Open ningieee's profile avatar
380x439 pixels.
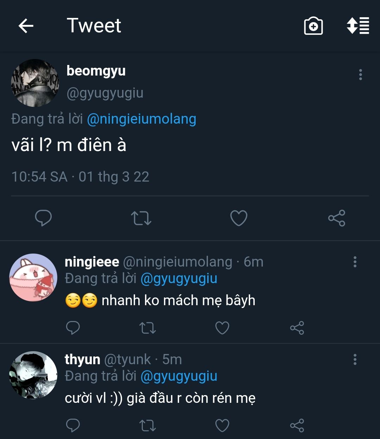[x=33, y=277]
